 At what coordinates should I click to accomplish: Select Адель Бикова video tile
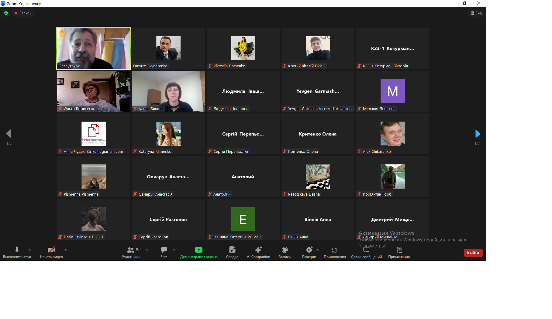pyautogui.click(x=168, y=91)
